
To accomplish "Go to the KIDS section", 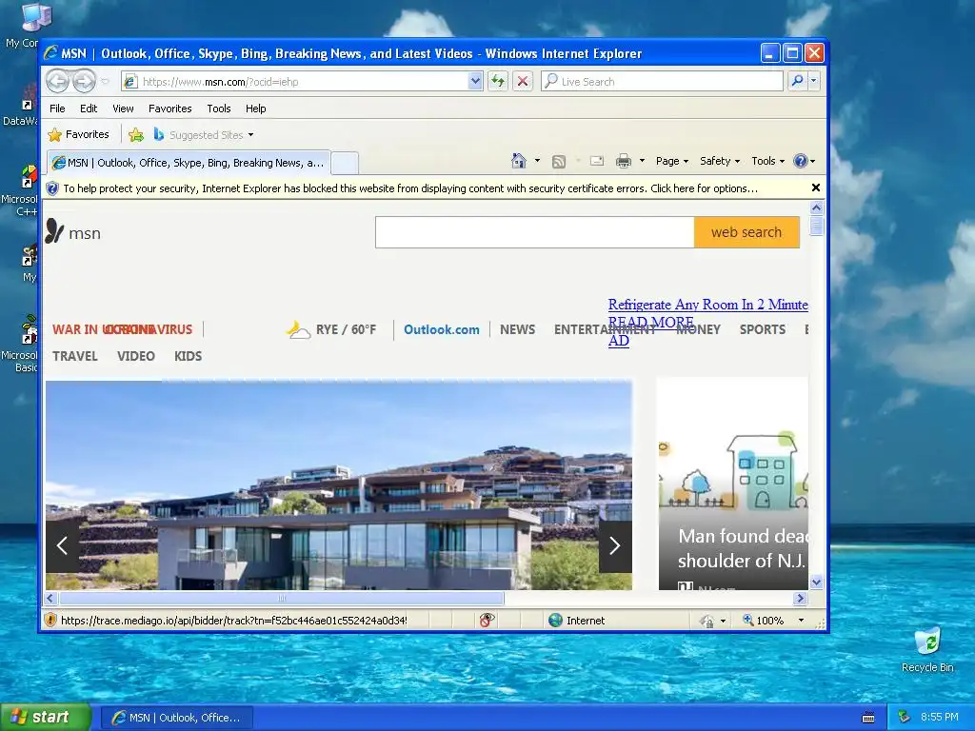I will click(x=188, y=356).
